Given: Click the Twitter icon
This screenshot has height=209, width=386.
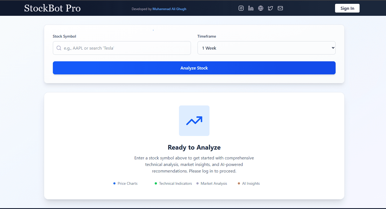Looking at the screenshot, I should point(270,8).
